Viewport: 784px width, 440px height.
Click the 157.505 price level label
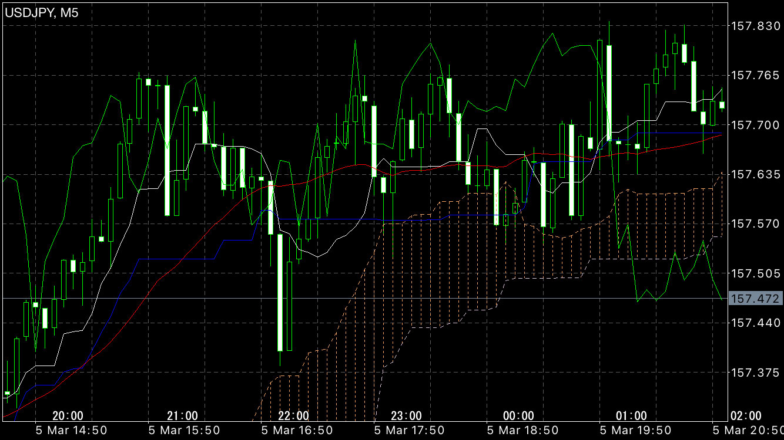pos(754,273)
